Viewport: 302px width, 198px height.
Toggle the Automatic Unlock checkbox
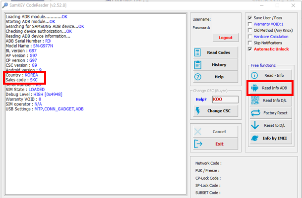pos(250,49)
